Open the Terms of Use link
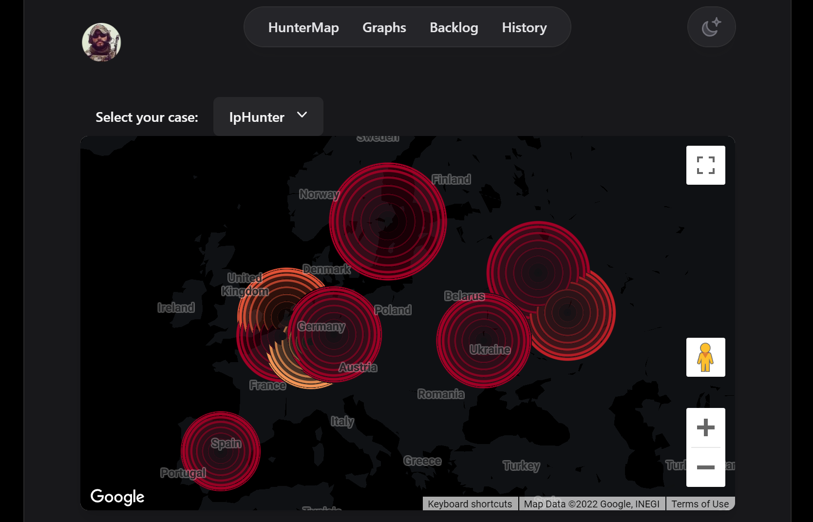The height and width of the screenshot is (522, 813). [700, 504]
